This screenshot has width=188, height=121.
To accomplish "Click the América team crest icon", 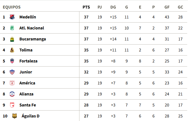I will (x=12, y=83).
